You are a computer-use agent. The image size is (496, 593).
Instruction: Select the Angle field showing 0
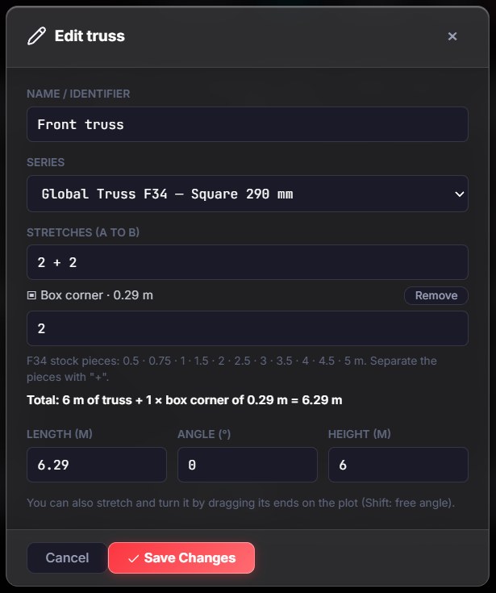coord(248,465)
